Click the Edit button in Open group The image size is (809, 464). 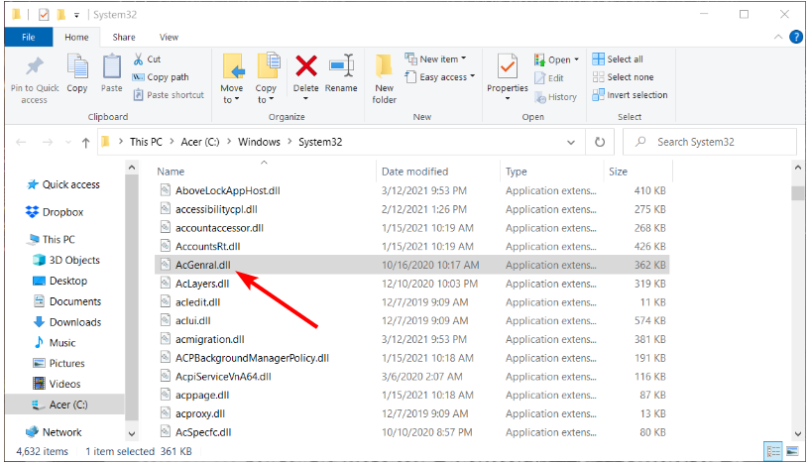pos(549,78)
